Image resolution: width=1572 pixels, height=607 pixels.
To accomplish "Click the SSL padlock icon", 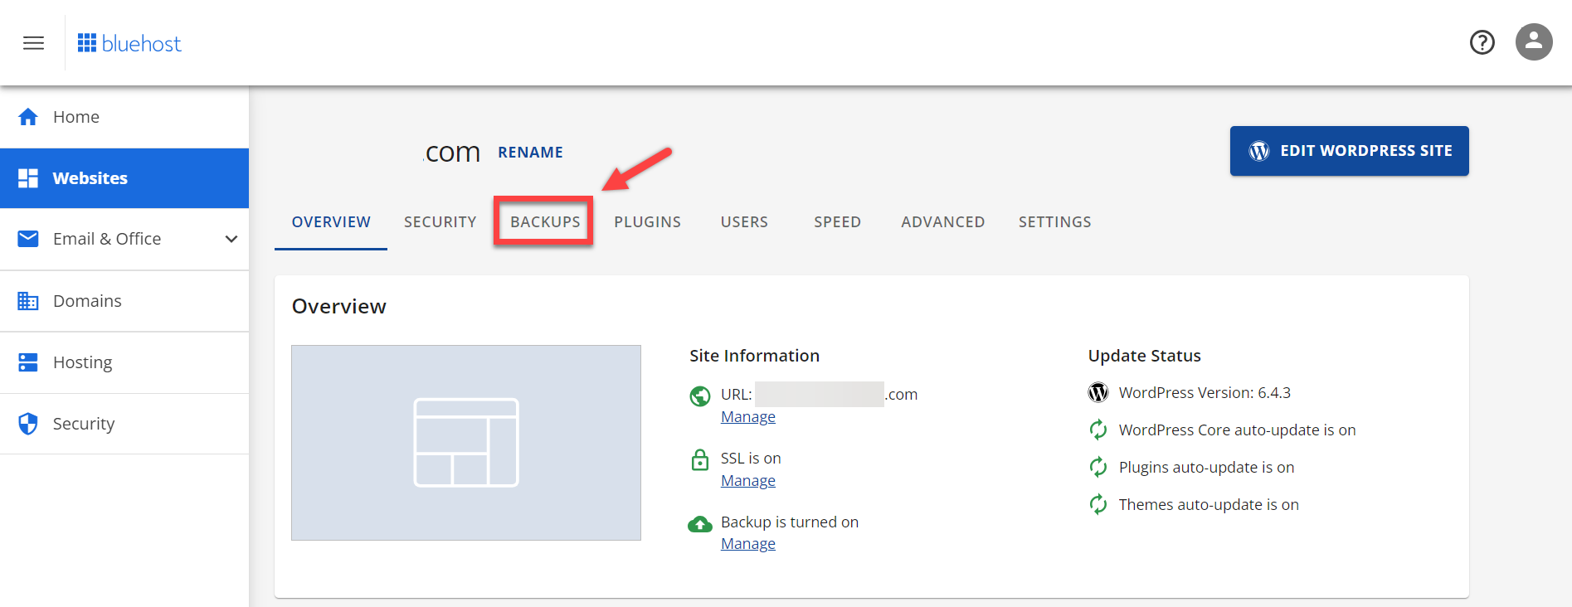I will (700, 459).
